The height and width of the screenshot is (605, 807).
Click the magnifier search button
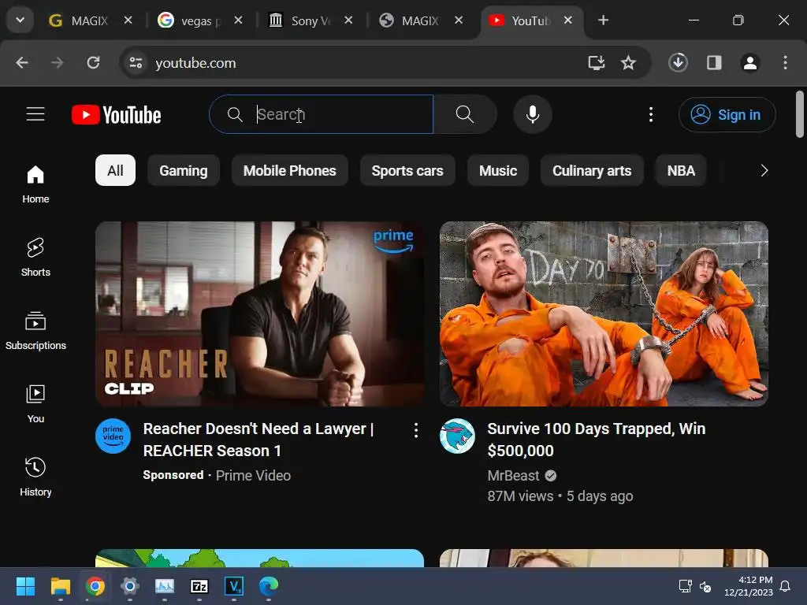coord(465,114)
